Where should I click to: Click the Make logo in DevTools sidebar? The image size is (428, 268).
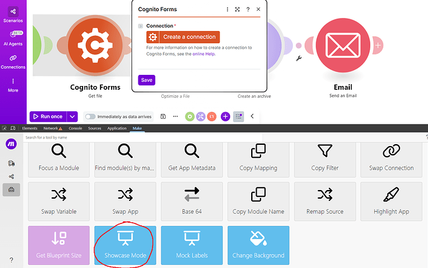pyautogui.click(x=11, y=144)
